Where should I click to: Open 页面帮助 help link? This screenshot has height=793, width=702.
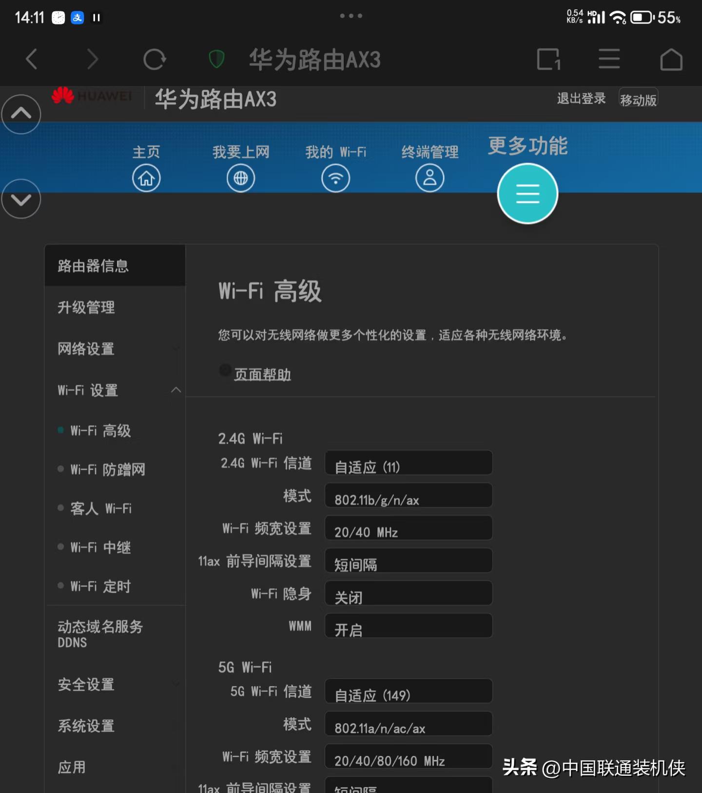click(x=262, y=375)
